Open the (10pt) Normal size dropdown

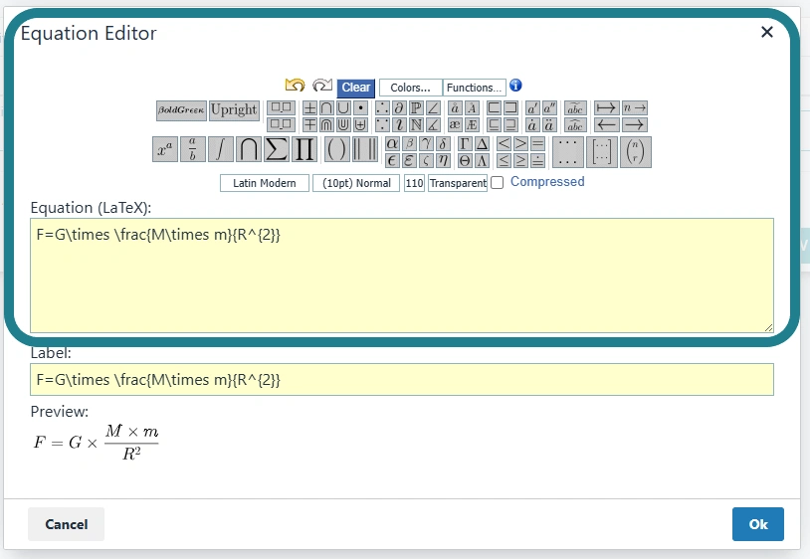356,183
